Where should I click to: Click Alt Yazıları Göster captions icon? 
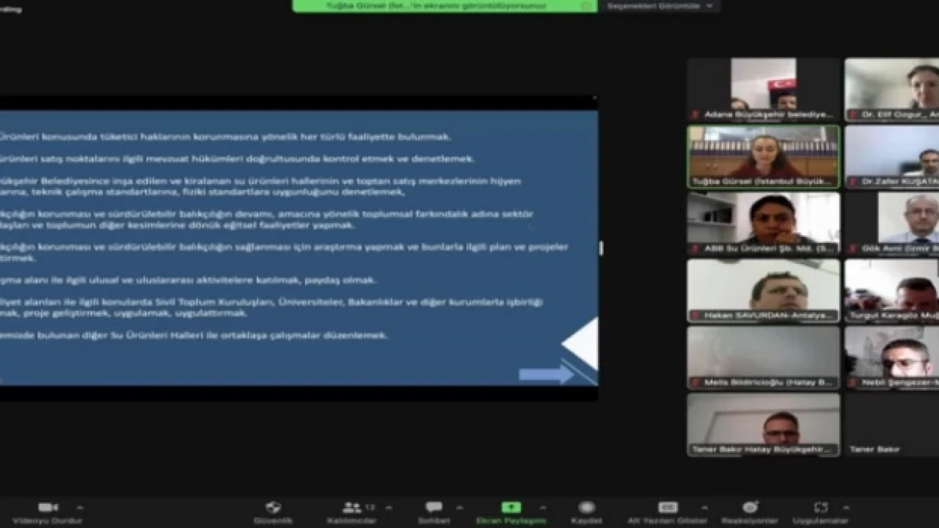coord(668,507)
